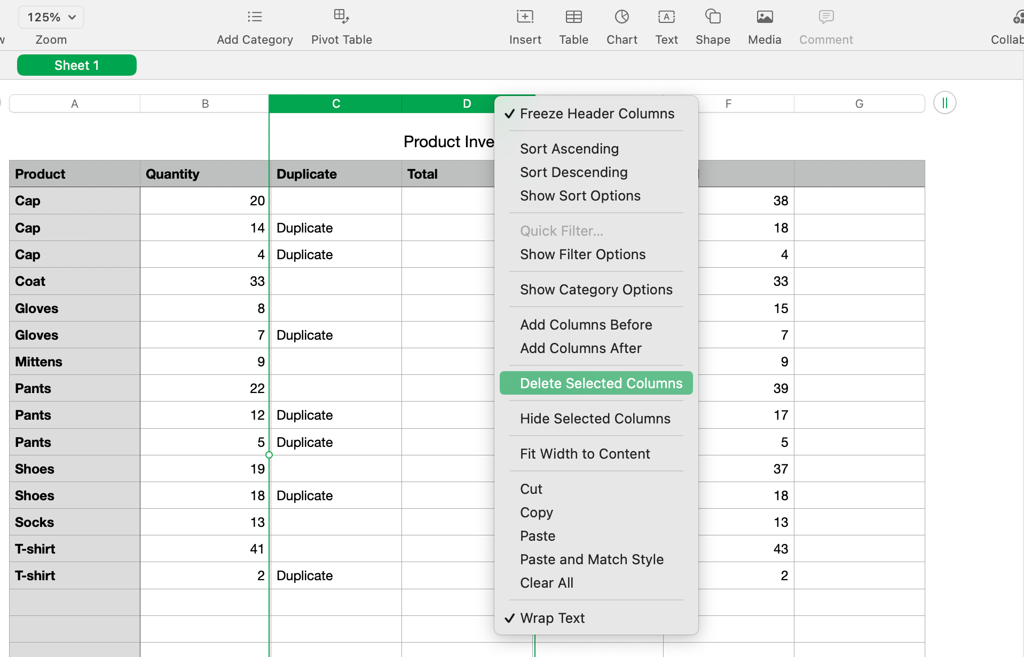Insert a Shape
The height and width of the screenshot is (657, 1024).
(713, 25)
